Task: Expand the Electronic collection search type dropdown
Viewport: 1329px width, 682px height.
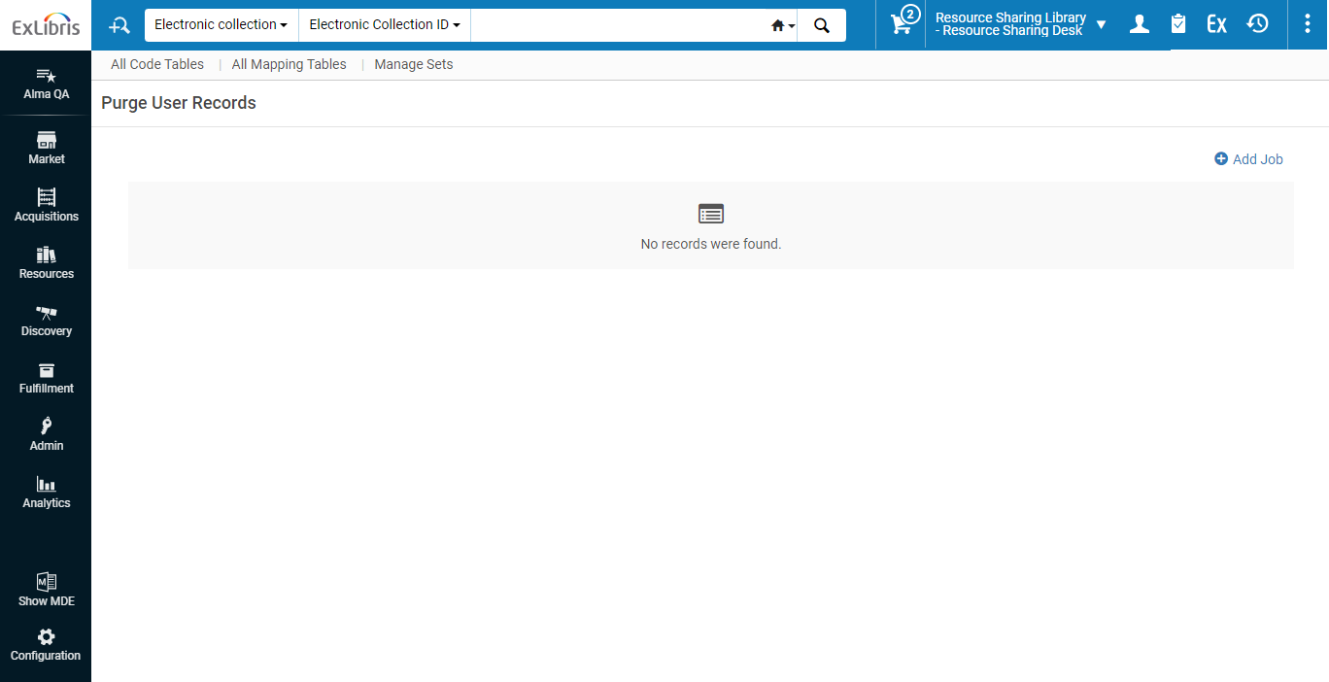Action: (221, 25)
